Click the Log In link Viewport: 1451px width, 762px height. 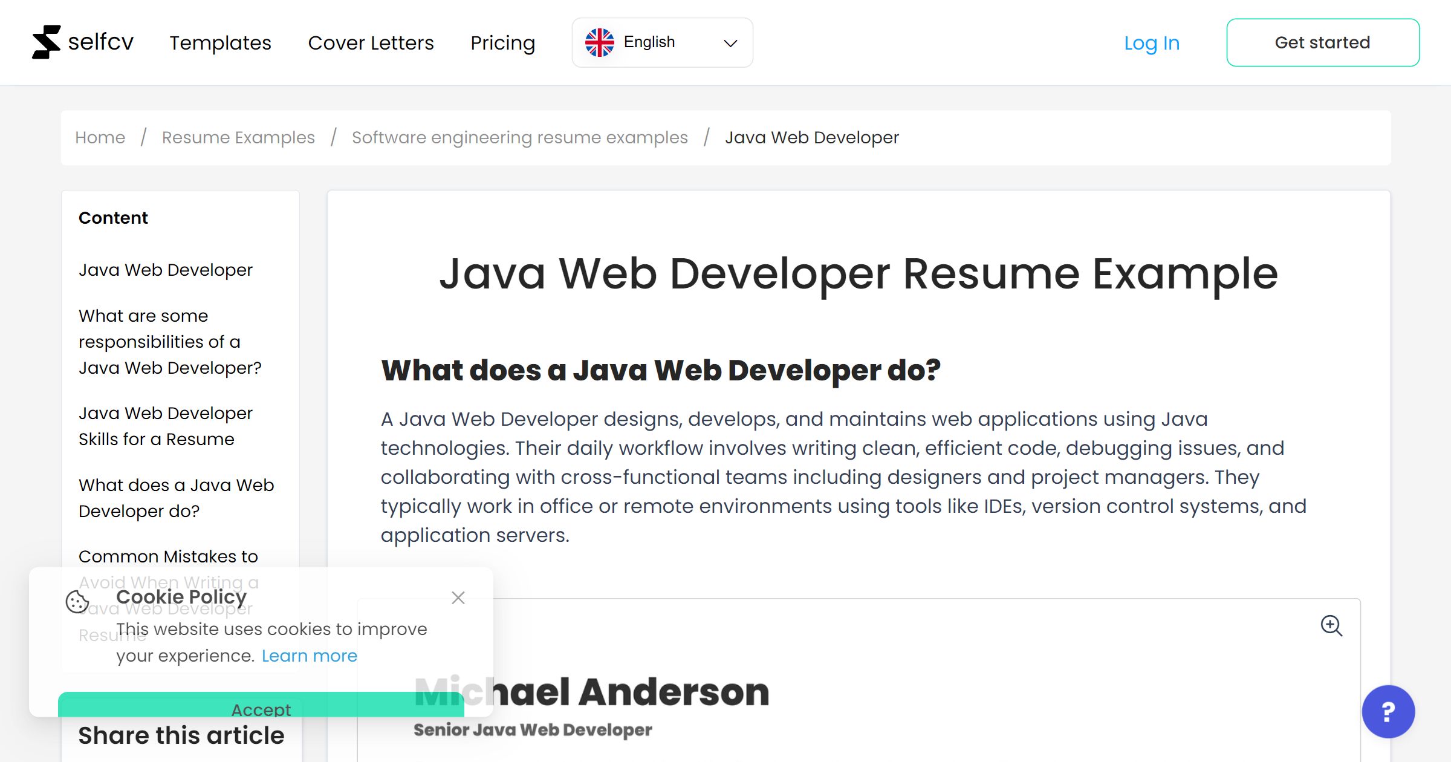pos(1152,43)
